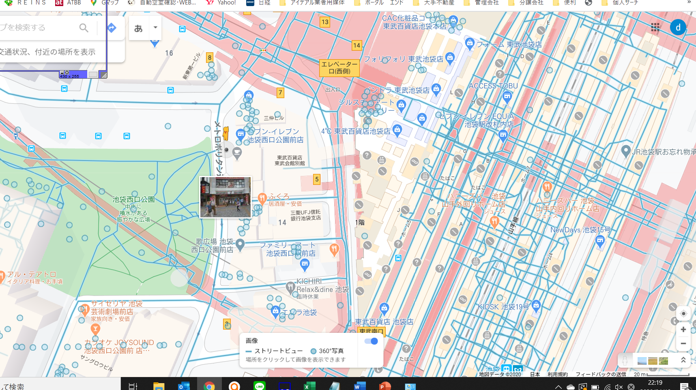Select the 歌広場 池袋西口公園前店 pin
Screen dimensions: 696x390
(240, 244)
